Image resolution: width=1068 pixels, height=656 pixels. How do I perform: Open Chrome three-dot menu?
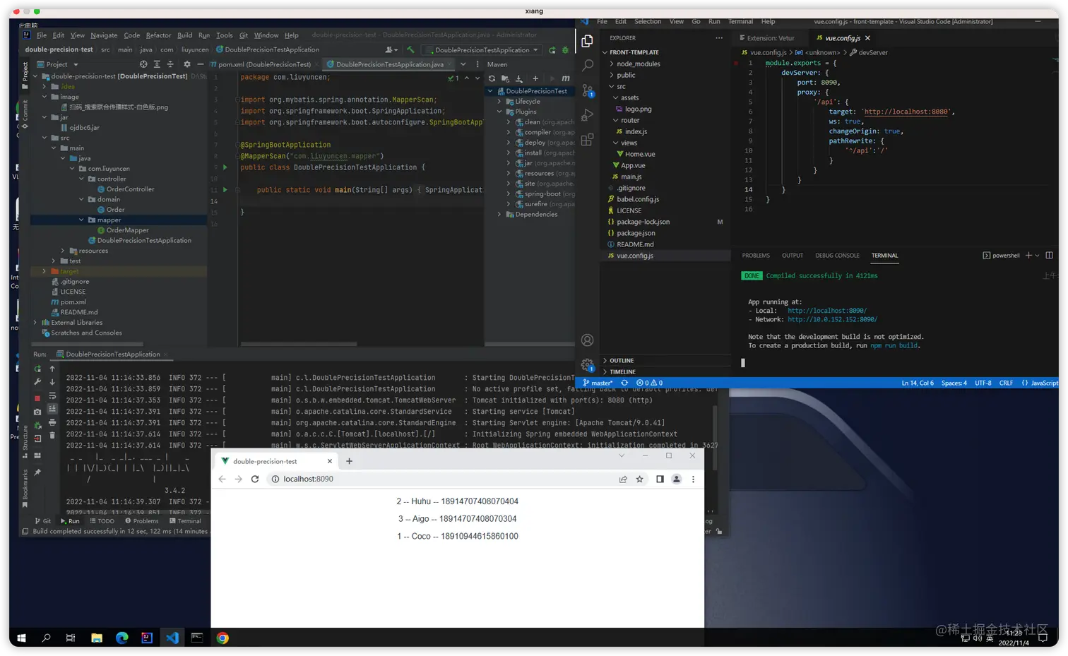coord(693,479)
